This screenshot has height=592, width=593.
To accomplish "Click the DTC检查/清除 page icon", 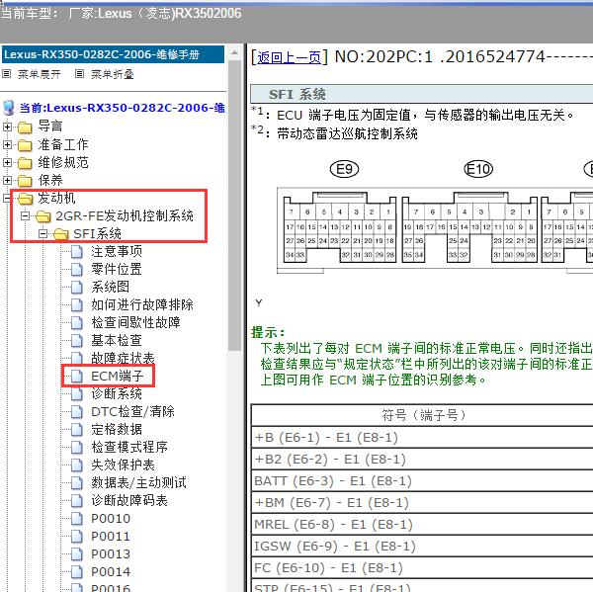I will click(x=77, y=411).
